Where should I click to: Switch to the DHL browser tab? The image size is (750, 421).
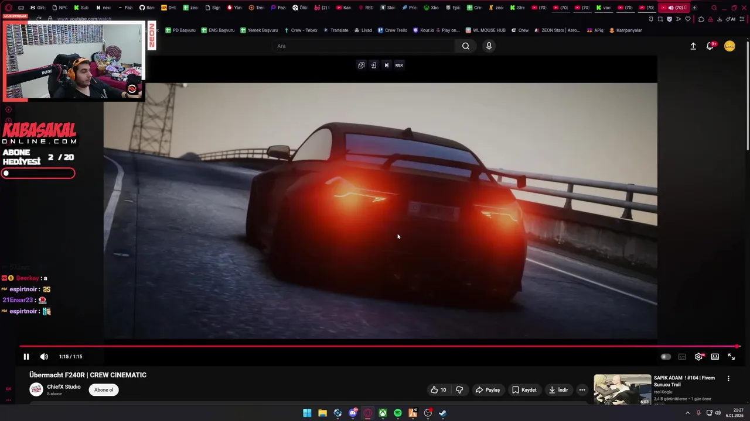(x=169, y=8)
